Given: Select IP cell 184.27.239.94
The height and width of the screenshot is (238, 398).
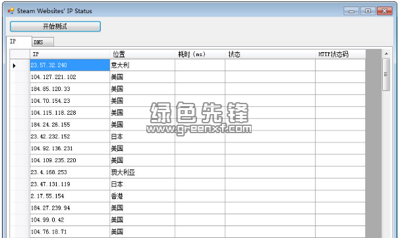Looking at the screenshot, I should click(70, 208).
